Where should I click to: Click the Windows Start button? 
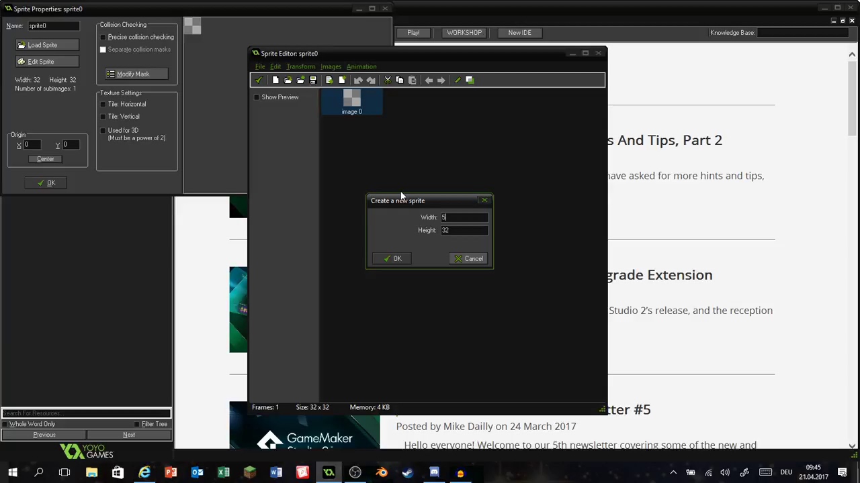[13, 473]
